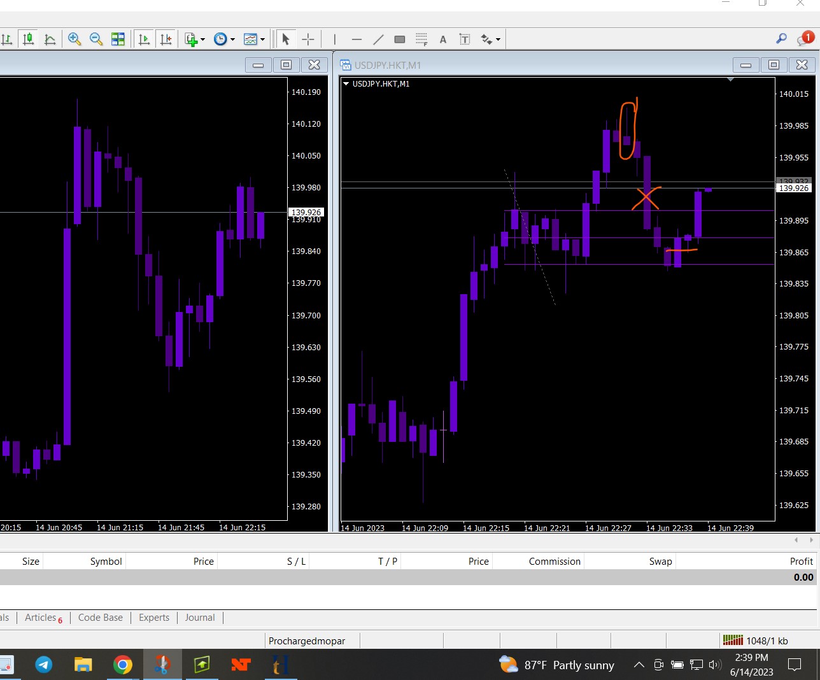This screenshot has height=680, width=820.
Task: Click the Tile Windows icon
Action: click(118, 39)
